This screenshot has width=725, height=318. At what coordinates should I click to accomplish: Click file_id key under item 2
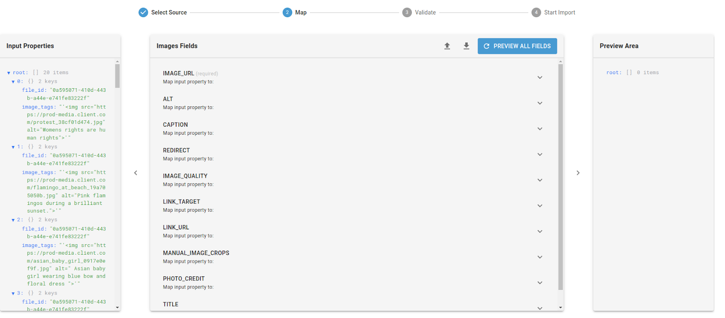pyautogui.click(x=34, y=229)
